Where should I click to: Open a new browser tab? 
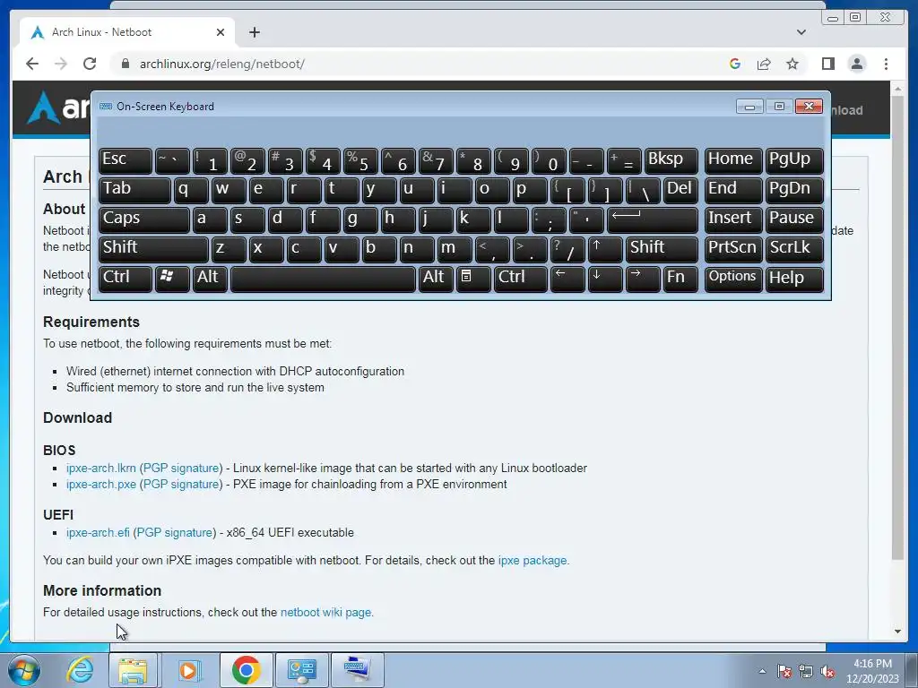pos(254,32)
